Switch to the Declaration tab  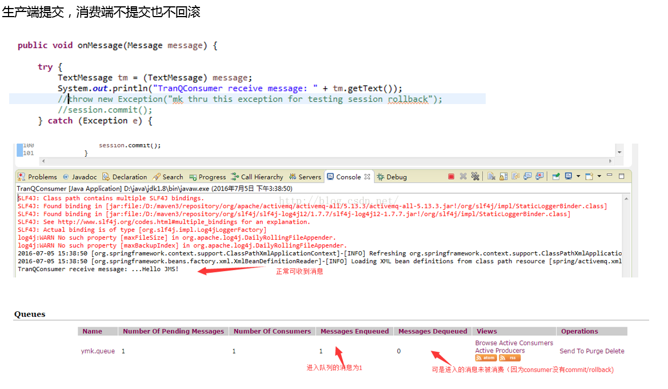tap(125, 177)
